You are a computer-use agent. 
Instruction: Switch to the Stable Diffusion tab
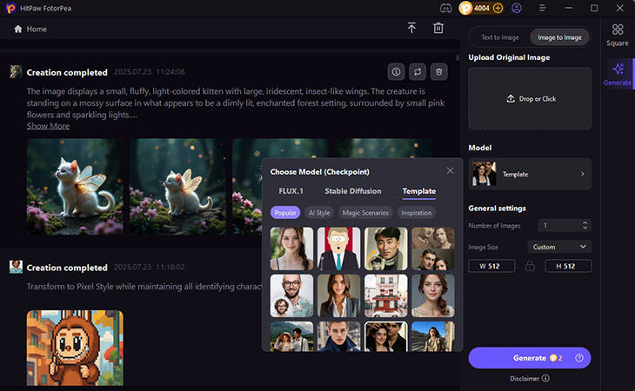tap(352, 191)
